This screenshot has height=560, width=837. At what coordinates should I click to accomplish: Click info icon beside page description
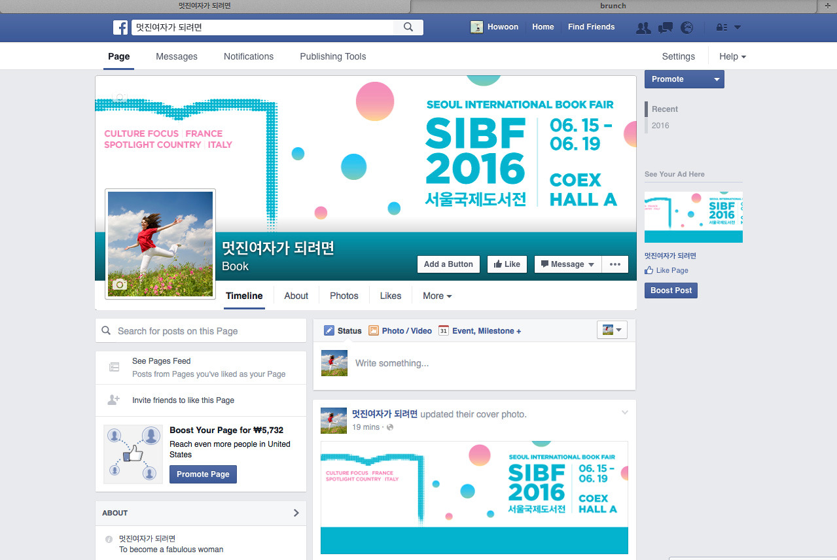[109, 539]
